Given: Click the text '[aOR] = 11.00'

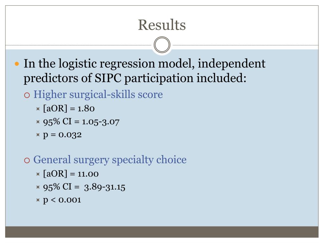Looking at the screenshot, I should [71, 174].
